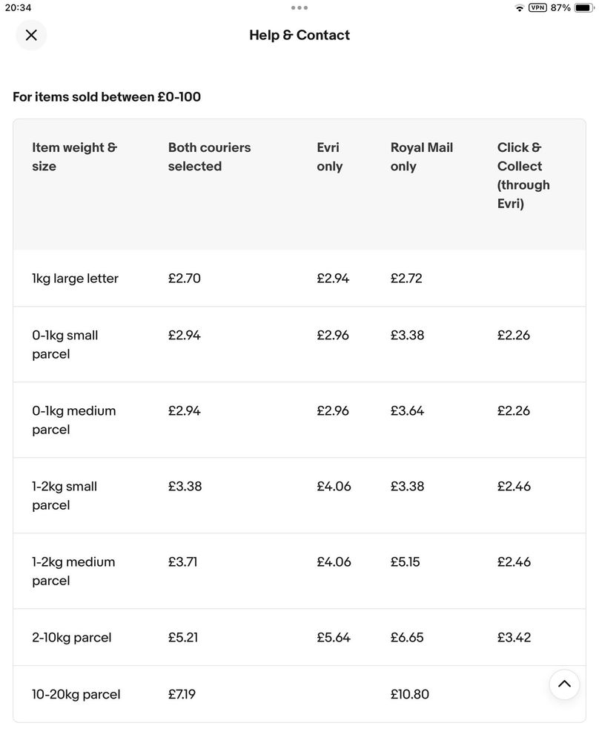Tap the three-dot multitasking indicator

click(x=299, y=7)
